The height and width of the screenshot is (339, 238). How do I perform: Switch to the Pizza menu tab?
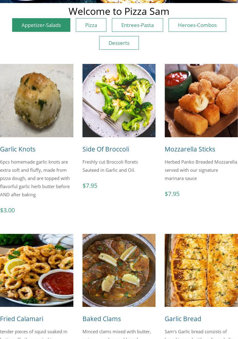point(91,25)
